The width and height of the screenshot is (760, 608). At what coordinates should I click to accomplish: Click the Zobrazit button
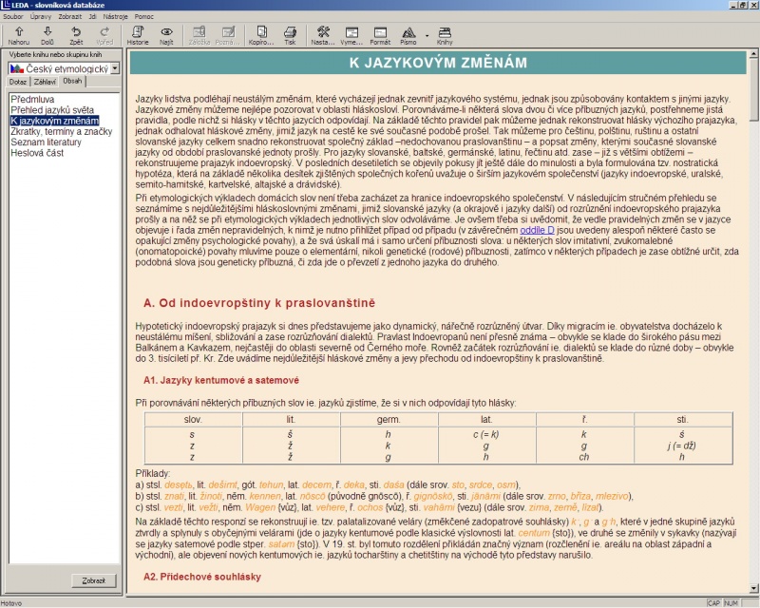click(93, 580)
